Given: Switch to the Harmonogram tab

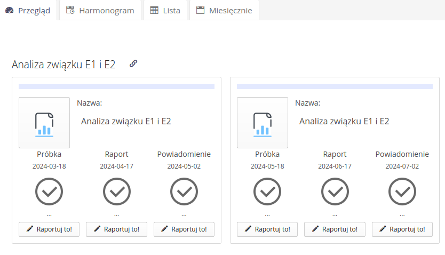Looking at the screenshot, I should click(x=100, y=10).
